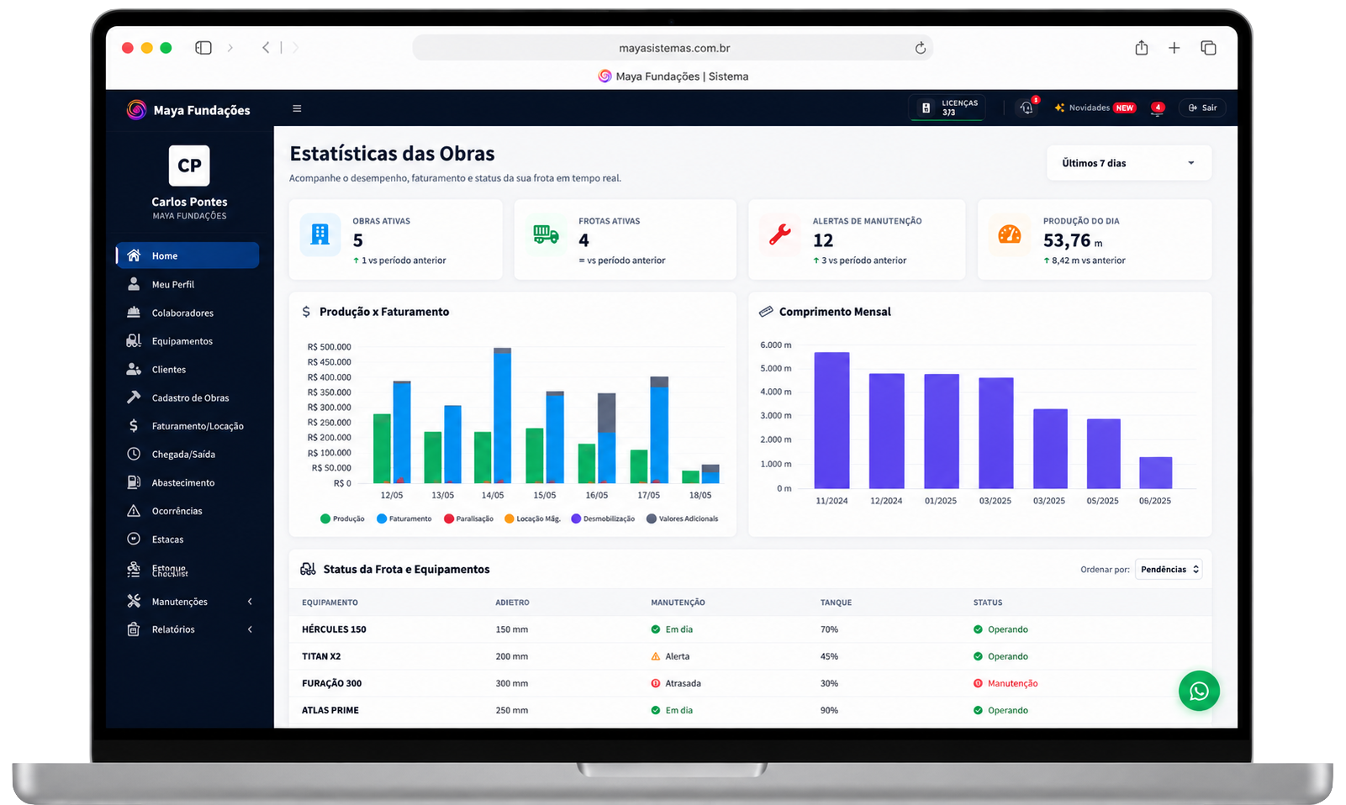The image size is (1346, 805).
Task: Open the Novidades NEW link
Action: [1095, 108]
